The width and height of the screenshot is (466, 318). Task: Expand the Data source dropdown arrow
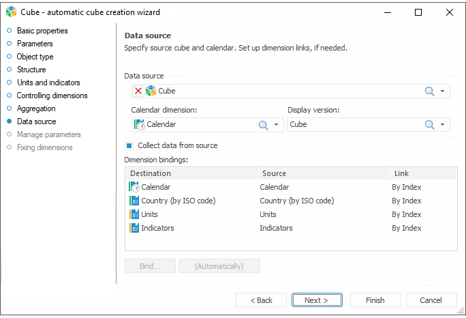coord(442,91)
